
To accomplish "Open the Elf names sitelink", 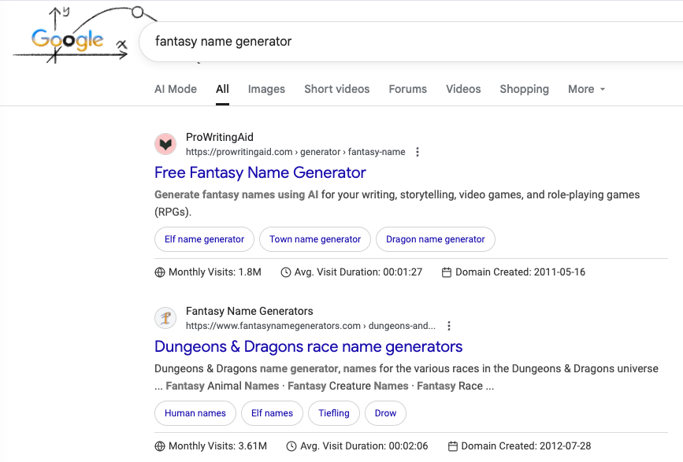I will (x=273, y=413).
